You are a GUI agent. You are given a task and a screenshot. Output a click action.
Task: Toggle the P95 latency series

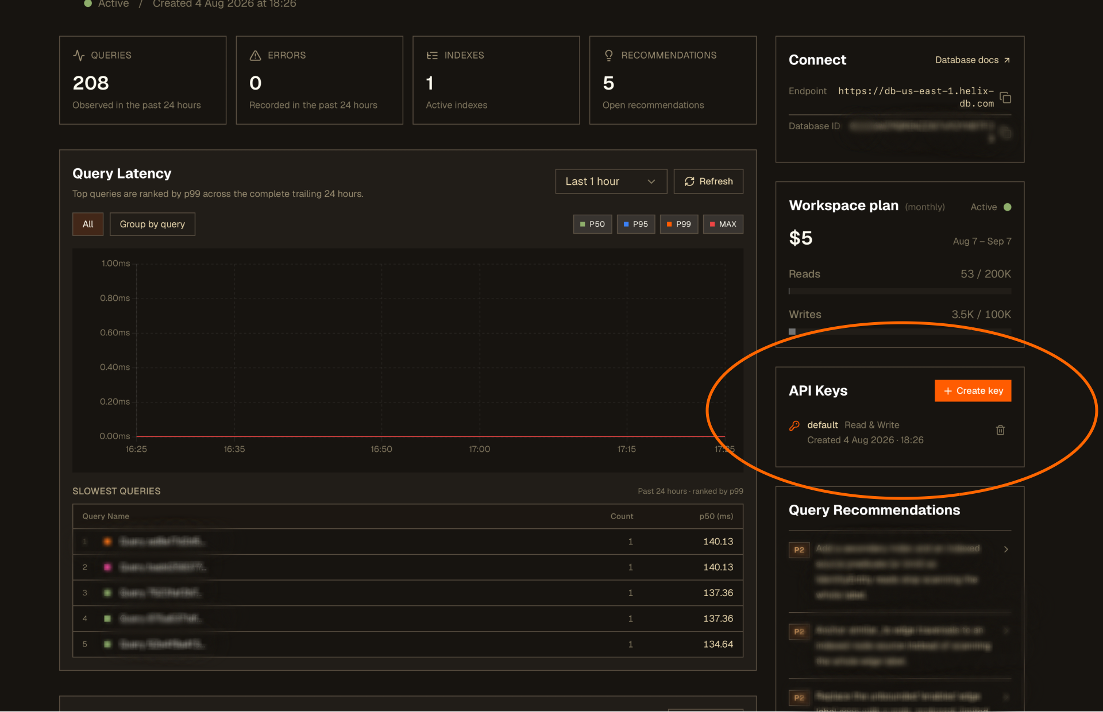[x=636, y=224]
